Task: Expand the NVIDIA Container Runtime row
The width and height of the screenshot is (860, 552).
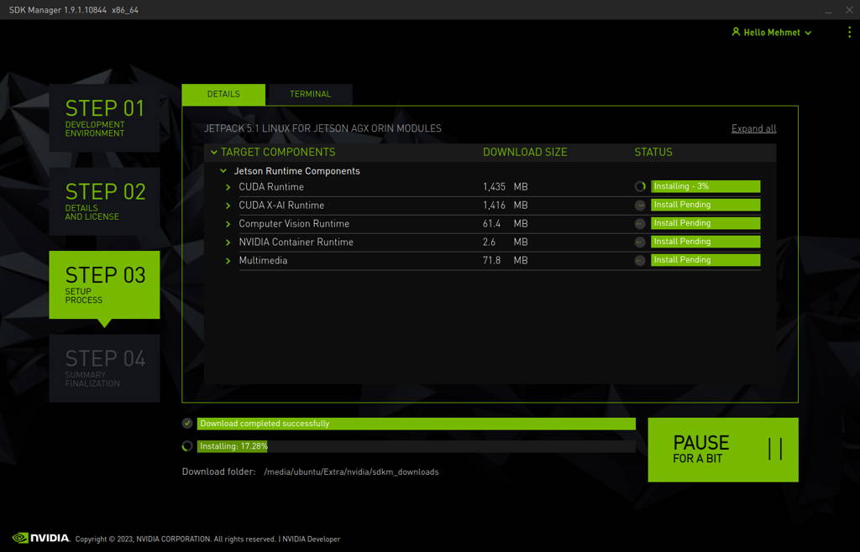Action: click(x=228, y=242)
